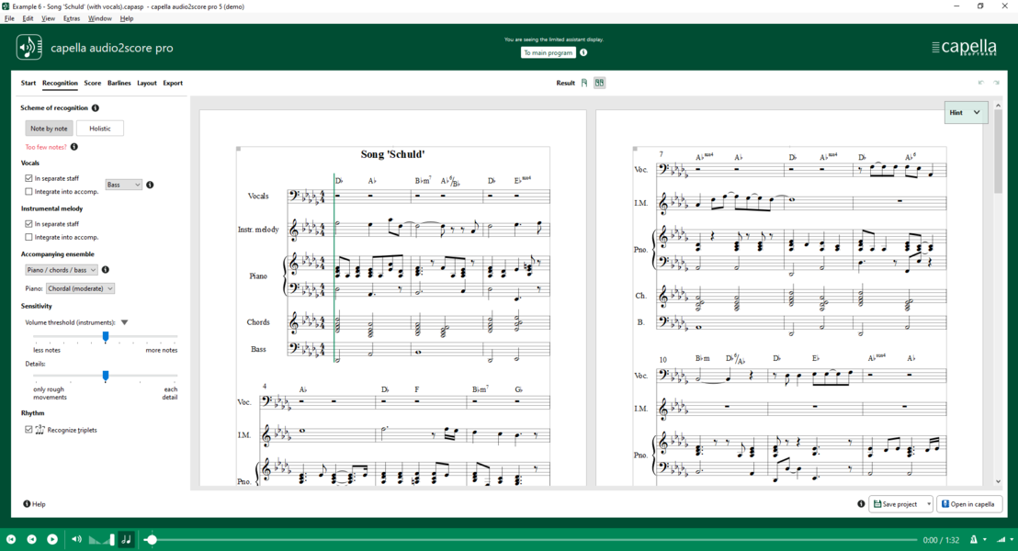Click the Volume threshold slider handle
The height and width of the screenshot is (551, 1018).
[x=105, y=336]
